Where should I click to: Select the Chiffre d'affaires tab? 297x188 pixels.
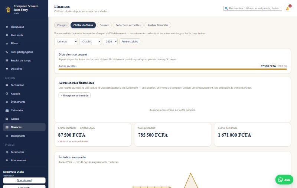pos(83,25)
